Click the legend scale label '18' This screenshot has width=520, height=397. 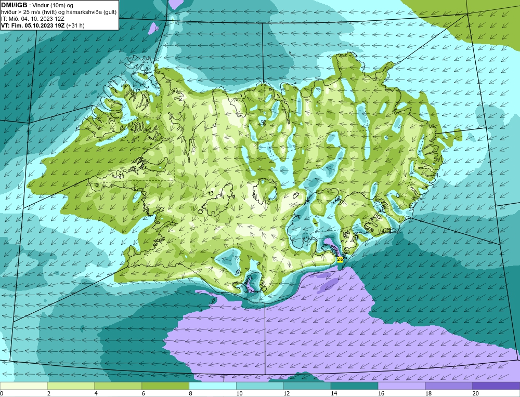pos(428,393)
